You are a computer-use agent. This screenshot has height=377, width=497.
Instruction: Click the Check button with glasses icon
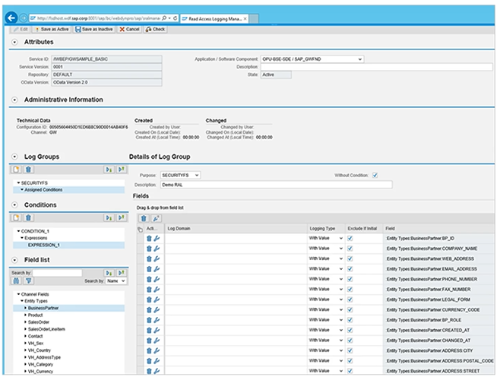click(154, 29)
